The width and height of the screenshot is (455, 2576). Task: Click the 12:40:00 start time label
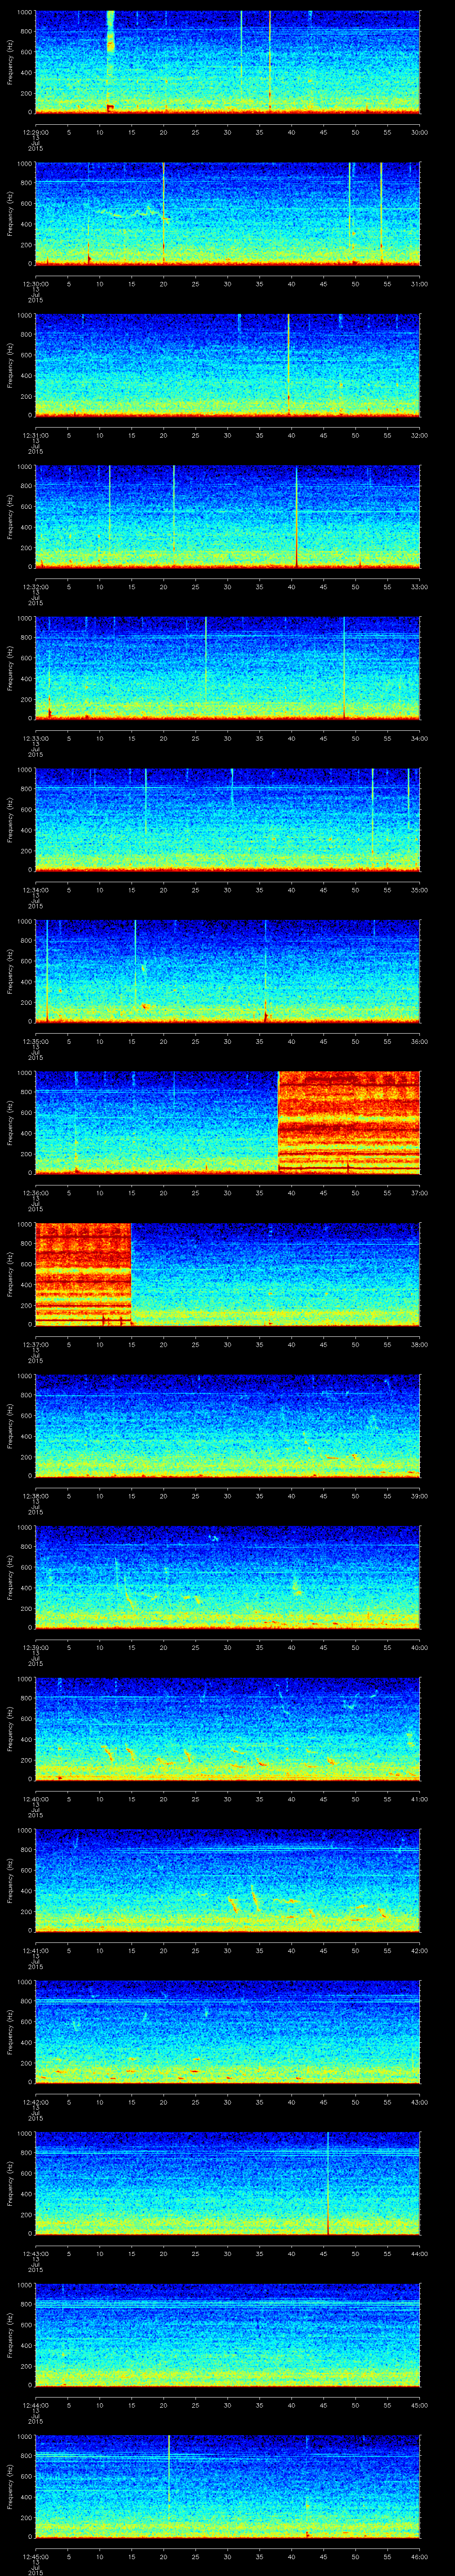(35, 1798)
